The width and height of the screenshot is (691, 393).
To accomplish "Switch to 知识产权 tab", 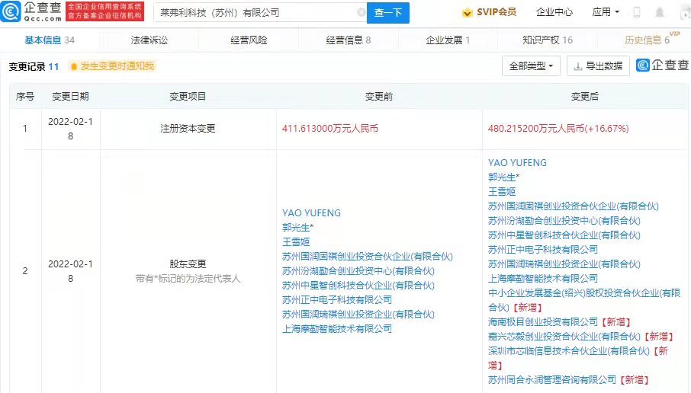I will 548,40.
